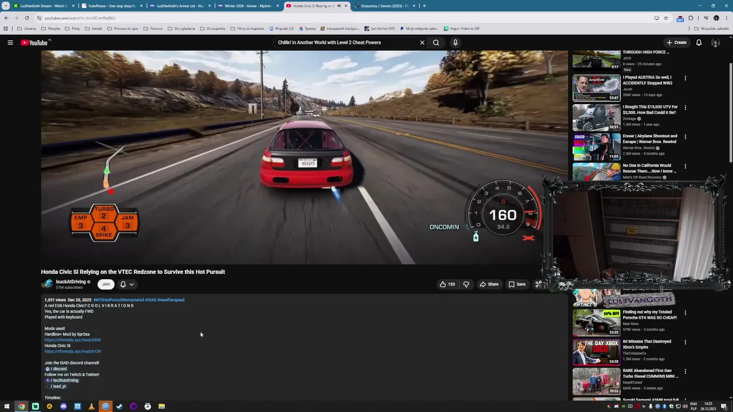Save the video to a playlist
This screenshot has height=412, width=733.
click(x=517, y=284)
